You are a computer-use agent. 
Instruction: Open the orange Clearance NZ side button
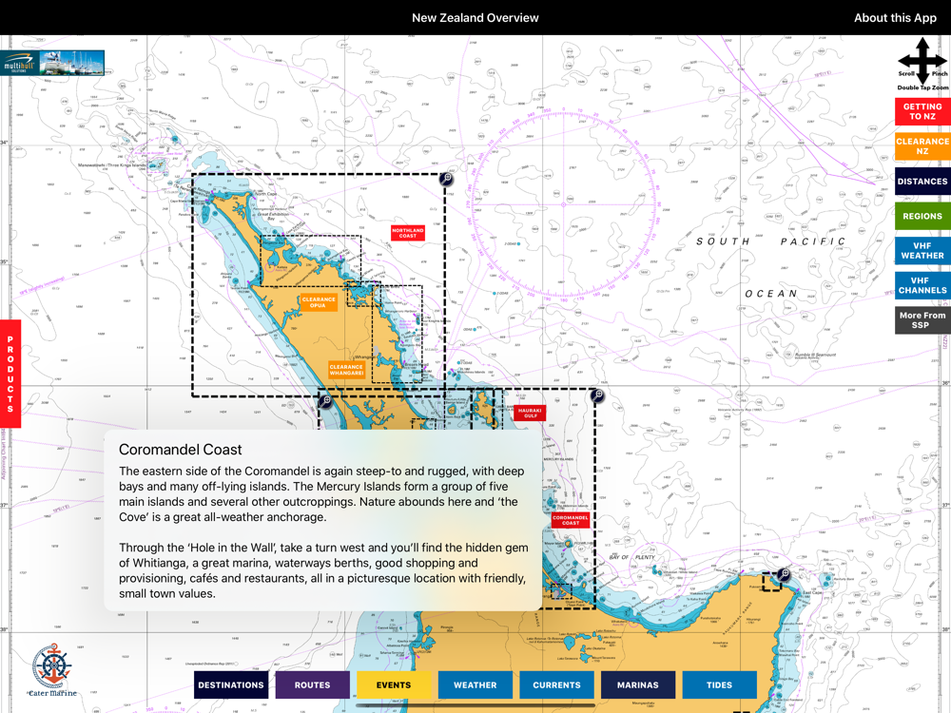[922, 146]
